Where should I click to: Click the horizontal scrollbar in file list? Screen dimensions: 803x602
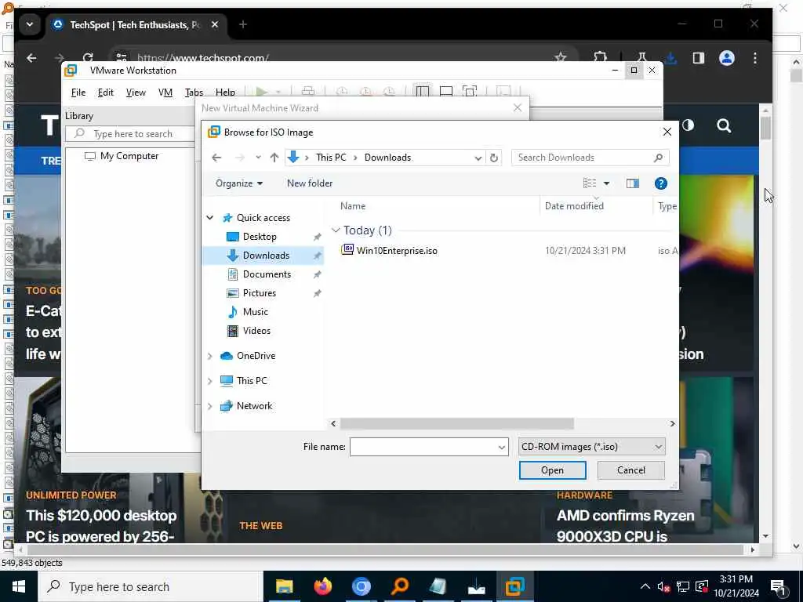(457, 423)
